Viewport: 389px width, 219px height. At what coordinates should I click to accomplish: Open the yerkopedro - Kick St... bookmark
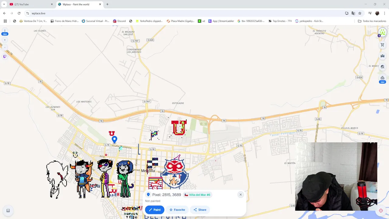[x=309, y=21]
